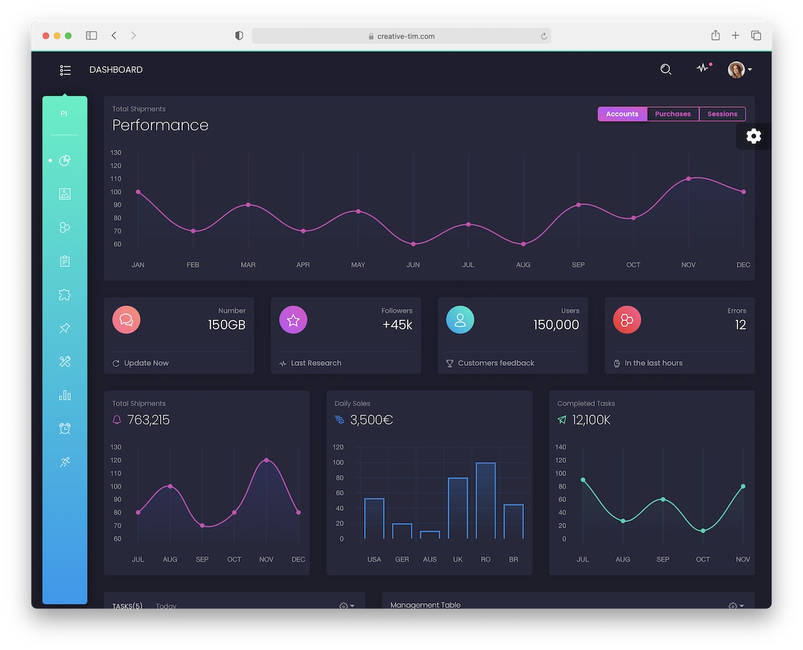Click the DASHBOARD title link
This screenshot has height=650, width=803.
[116, 70]
